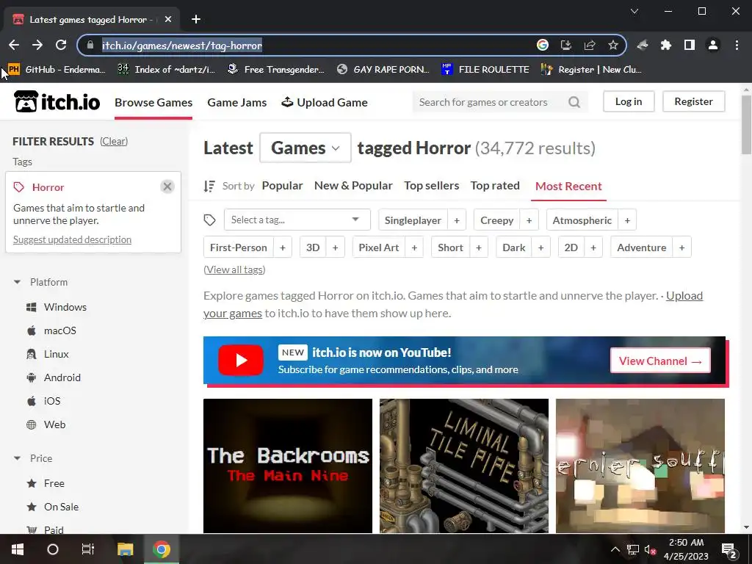Open Windows Start menu
Screen dimensions: 752x564
tap(18, 549)
